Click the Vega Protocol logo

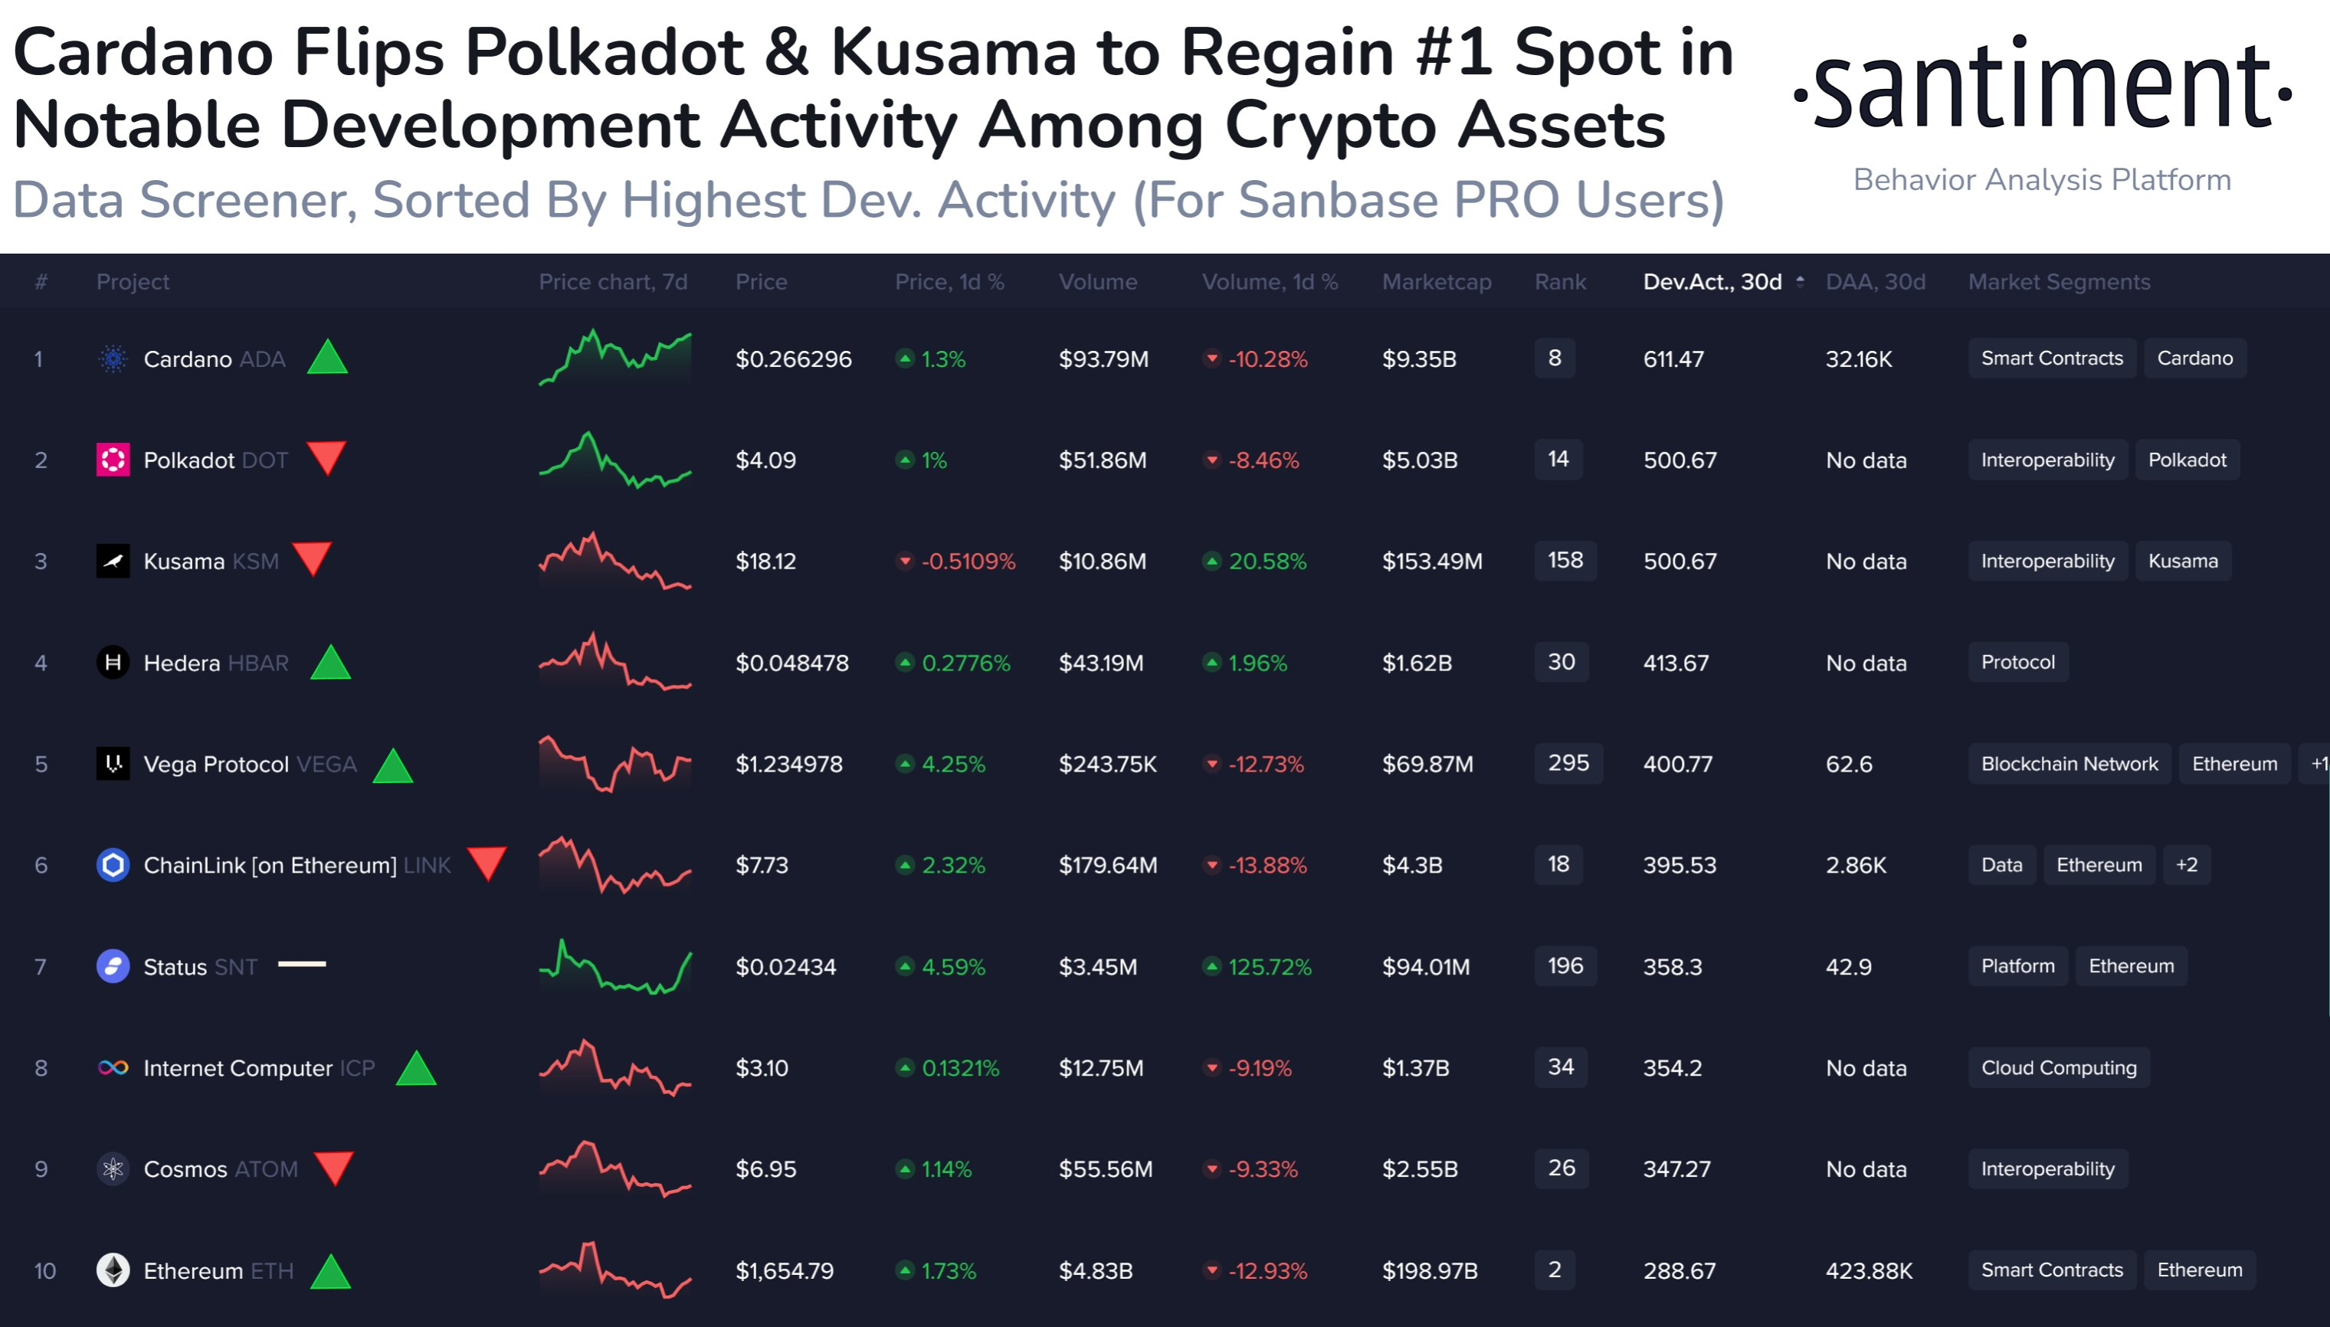pos(112,764)
